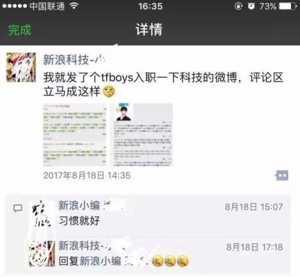Screen dimensions: 300x277
Task: Open the second thumbnail with portrait photo
Action: pyautogui.click(x=141, y=135)
